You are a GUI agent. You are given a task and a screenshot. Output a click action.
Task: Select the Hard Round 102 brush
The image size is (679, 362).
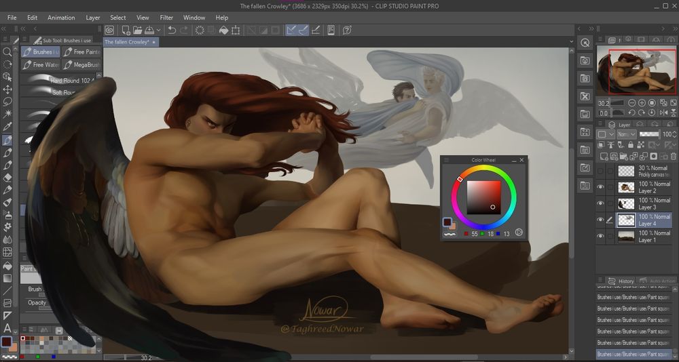[x=61, y=80]
